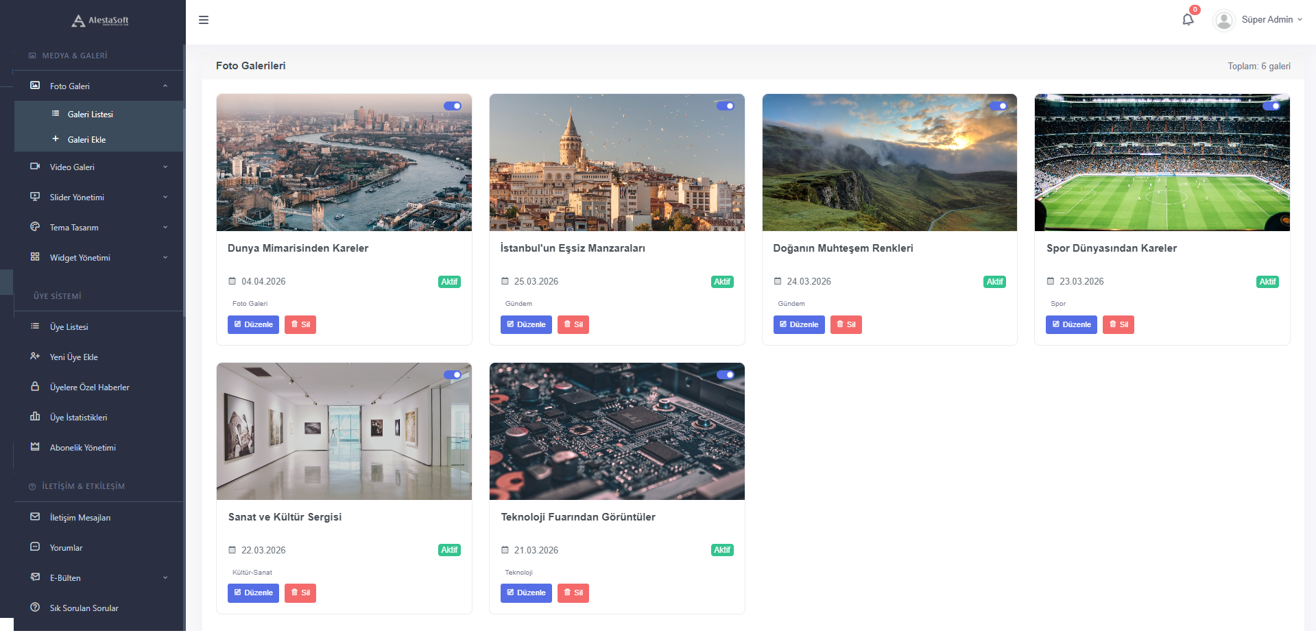Click Düzenle on Doğanın Muhteşem Renkleri

[x=799, y=324]
